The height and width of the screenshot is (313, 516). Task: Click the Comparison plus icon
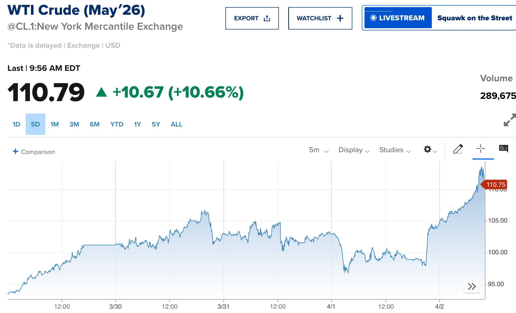coord(16,151)
